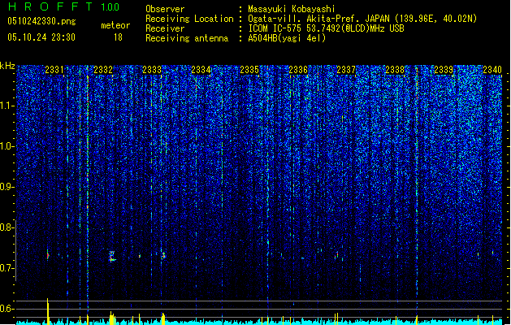Click observer name Masayuki Kobayashi

(292, 9)
